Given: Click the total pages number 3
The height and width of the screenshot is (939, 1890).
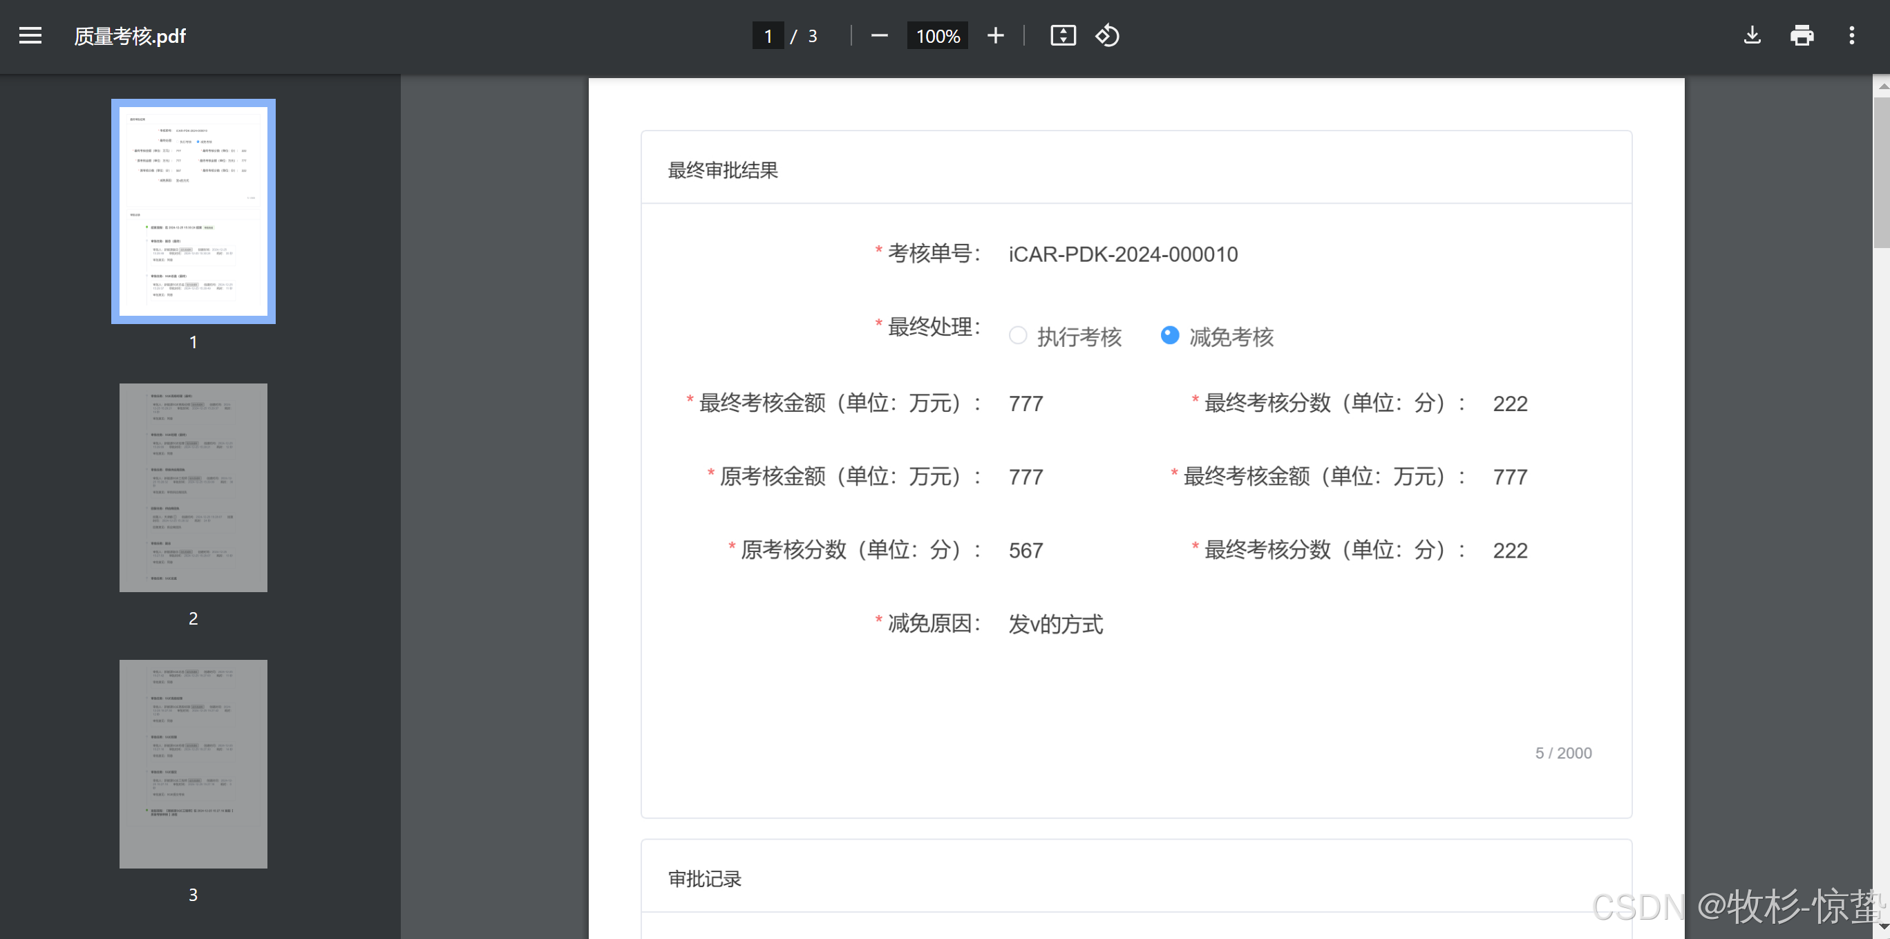Looking at the screenshot, I should click(812, 36).
